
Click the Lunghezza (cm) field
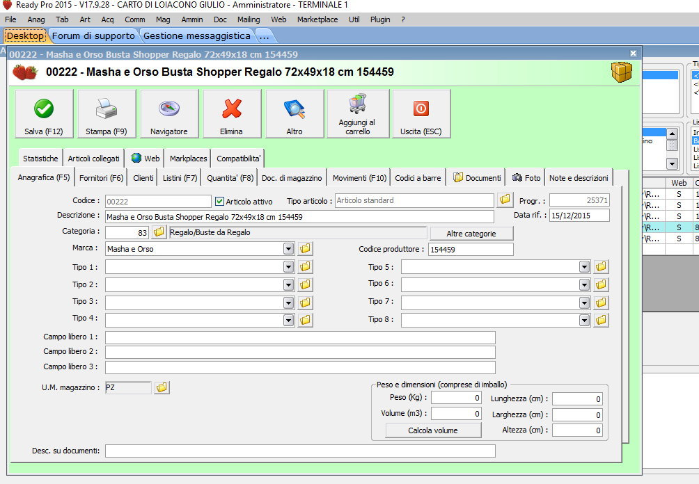tap(577, 399)
